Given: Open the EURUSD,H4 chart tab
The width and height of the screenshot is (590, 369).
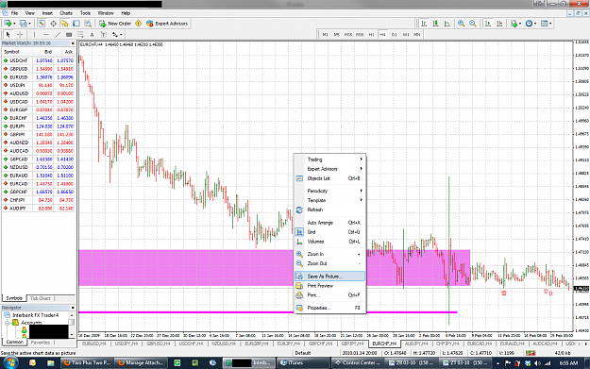Looking at the screenshot, I should click(x=93, y=344).
